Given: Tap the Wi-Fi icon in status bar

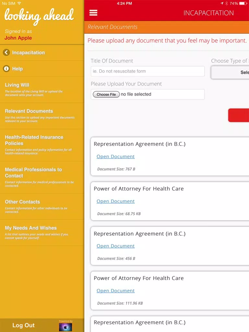Looking at the screenshot, I should 19,3.
